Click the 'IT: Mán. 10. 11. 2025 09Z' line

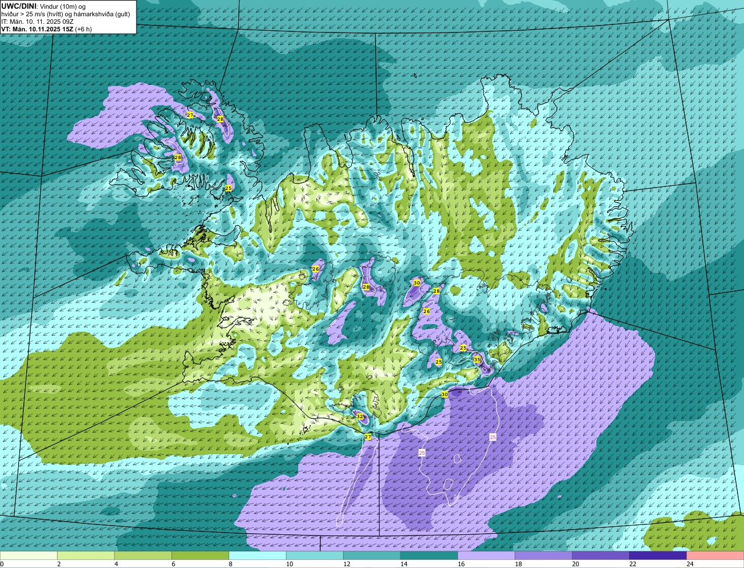[38, 21]
